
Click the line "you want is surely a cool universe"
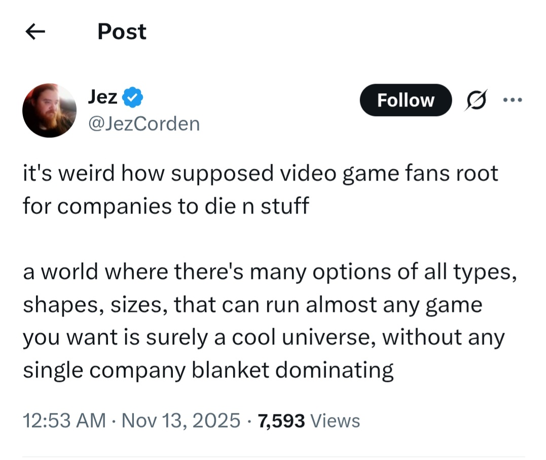[x=264, y=338]
